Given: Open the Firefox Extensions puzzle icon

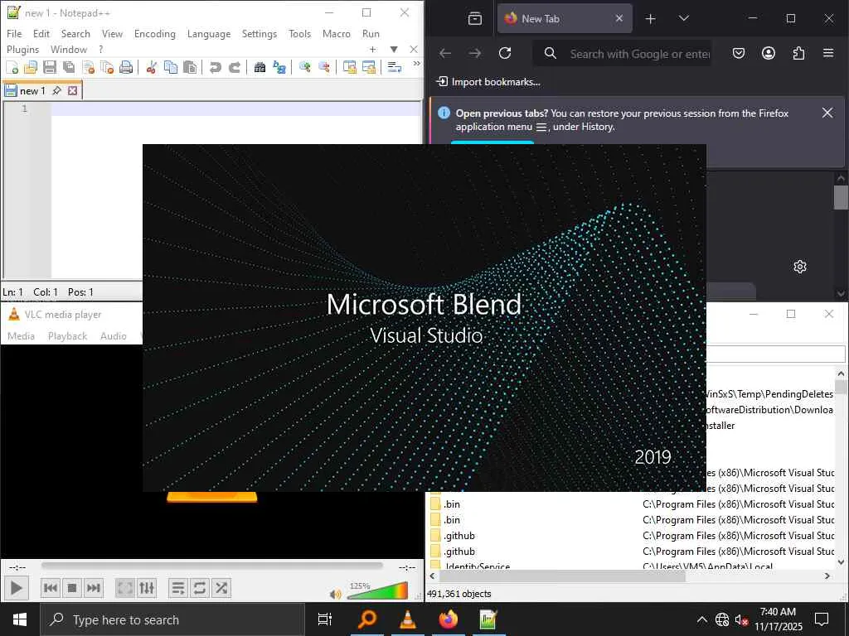Looking at the screenshot, I should (798, 53).
